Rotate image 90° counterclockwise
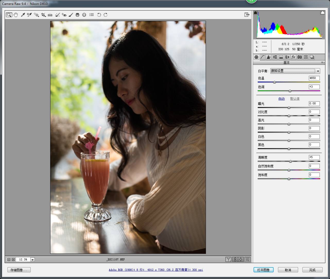This screenshot has height=279, width=330. coord(99,15)
